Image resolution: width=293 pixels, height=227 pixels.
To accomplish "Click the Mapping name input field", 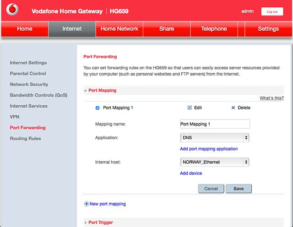I will click(x=215, y=124).
